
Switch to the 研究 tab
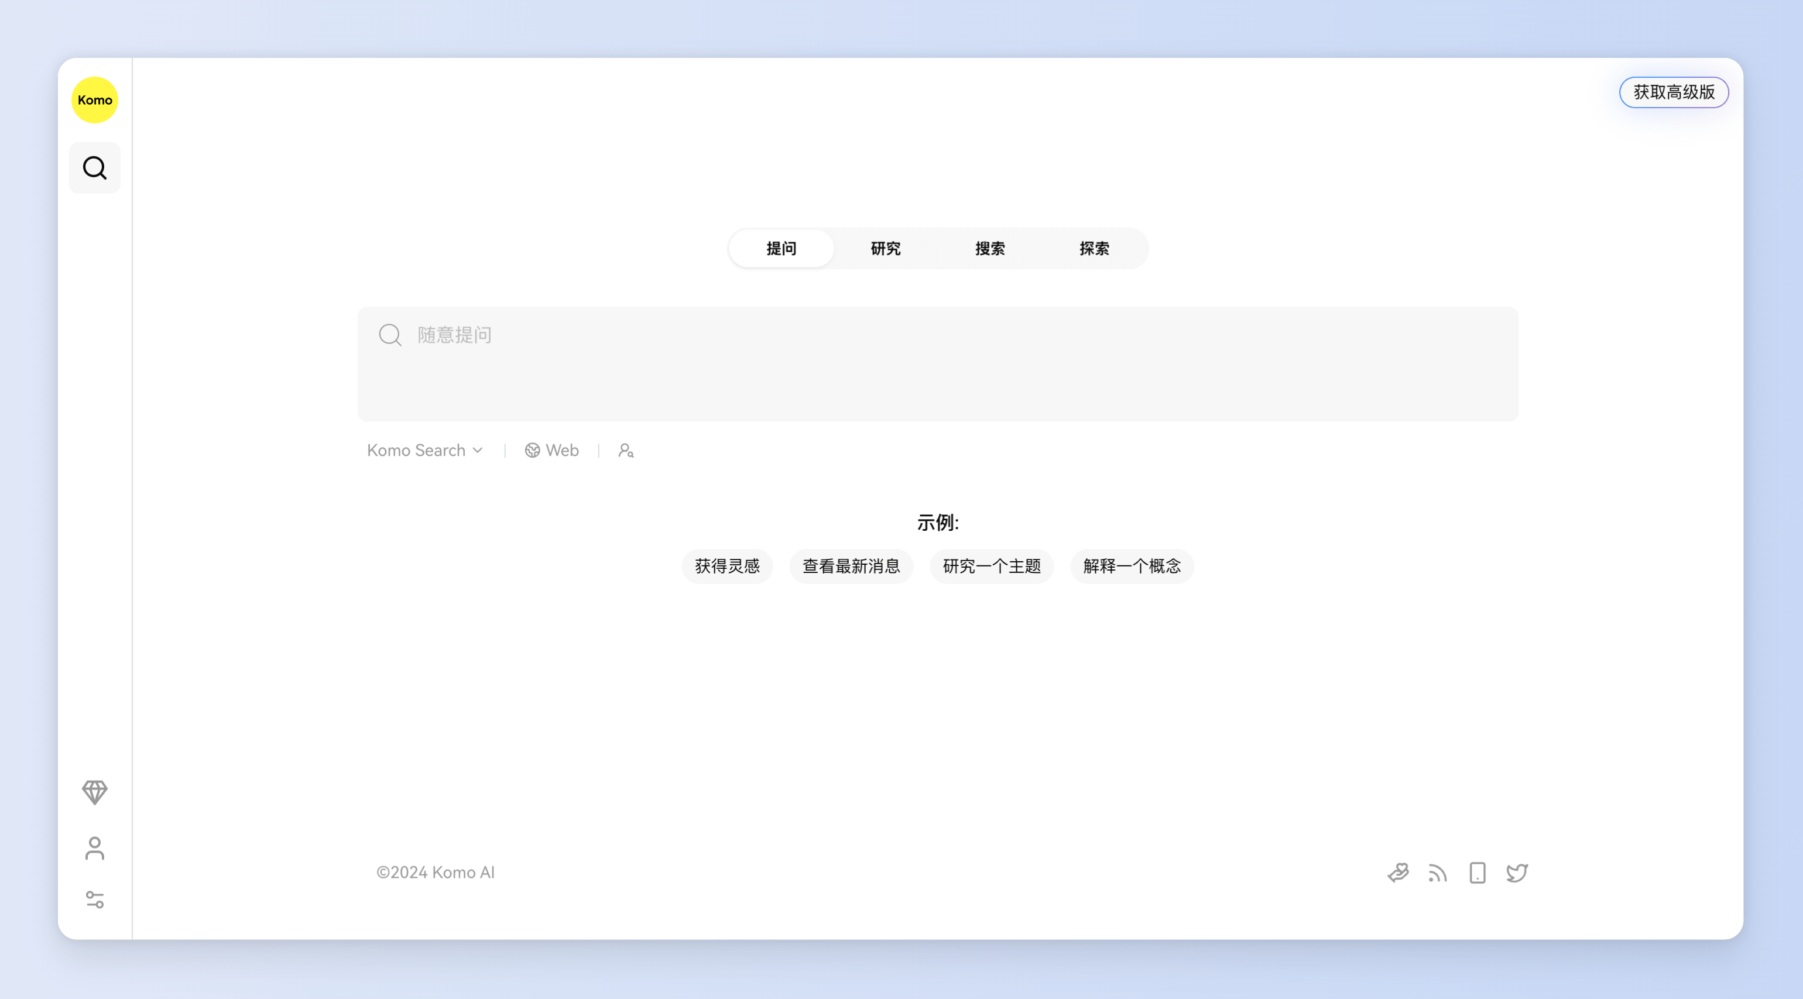(885, 248)
